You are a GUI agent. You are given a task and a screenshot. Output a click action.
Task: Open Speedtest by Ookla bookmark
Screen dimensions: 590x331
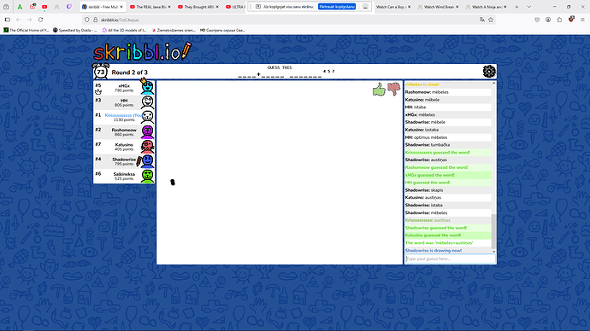click(74, 30)
